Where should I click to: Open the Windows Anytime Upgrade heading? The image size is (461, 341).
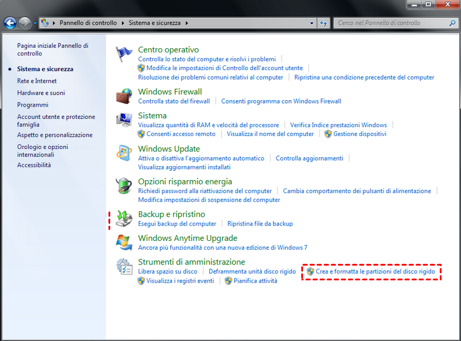[x=187, y=238]
